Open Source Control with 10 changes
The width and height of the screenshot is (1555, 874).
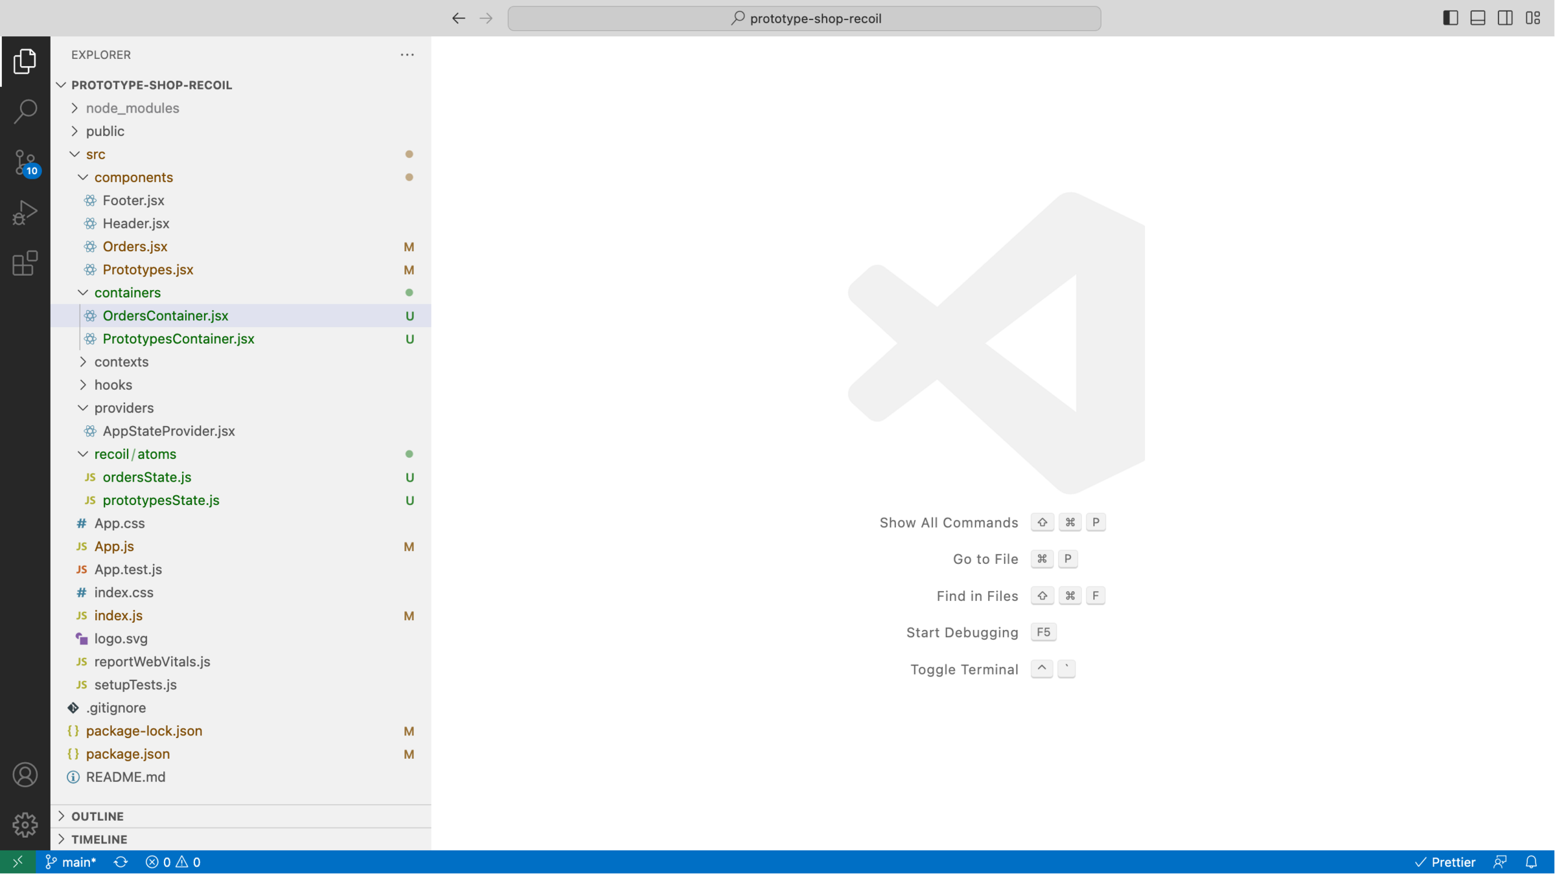coord(25,162)
